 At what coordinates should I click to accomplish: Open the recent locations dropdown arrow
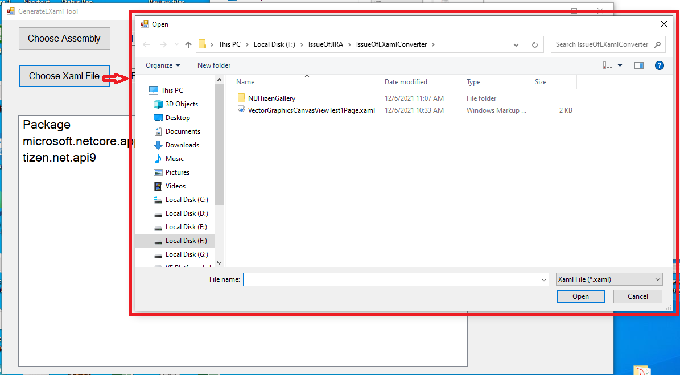click(176, 44)
